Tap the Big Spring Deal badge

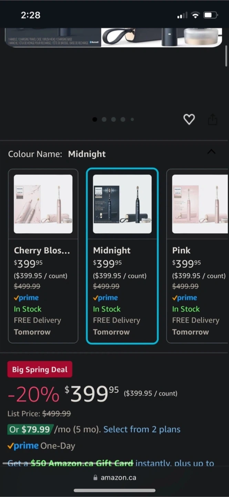click(40, 370)
